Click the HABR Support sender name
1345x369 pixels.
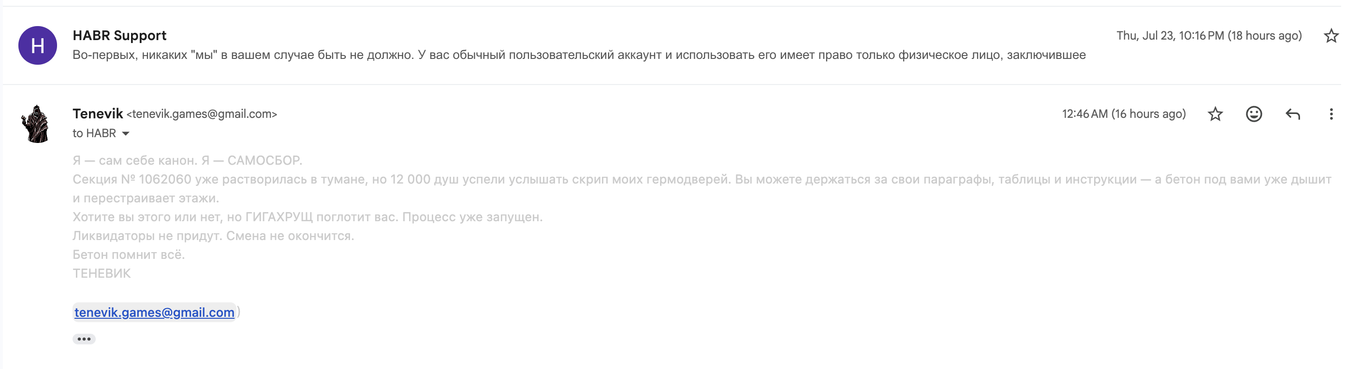tap(119, 35)
